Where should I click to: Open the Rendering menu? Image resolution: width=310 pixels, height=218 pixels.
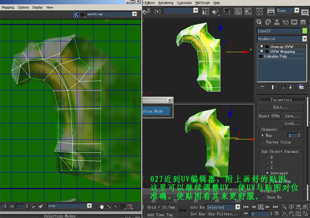point(166,3)
